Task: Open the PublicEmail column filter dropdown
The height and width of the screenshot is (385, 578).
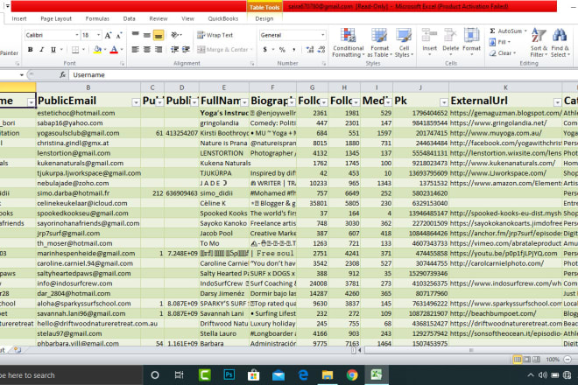Action: click(x=136, y=102)
